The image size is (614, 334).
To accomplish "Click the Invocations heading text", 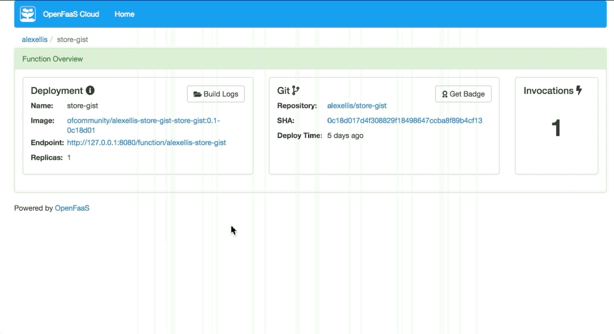I will (548, 91).
